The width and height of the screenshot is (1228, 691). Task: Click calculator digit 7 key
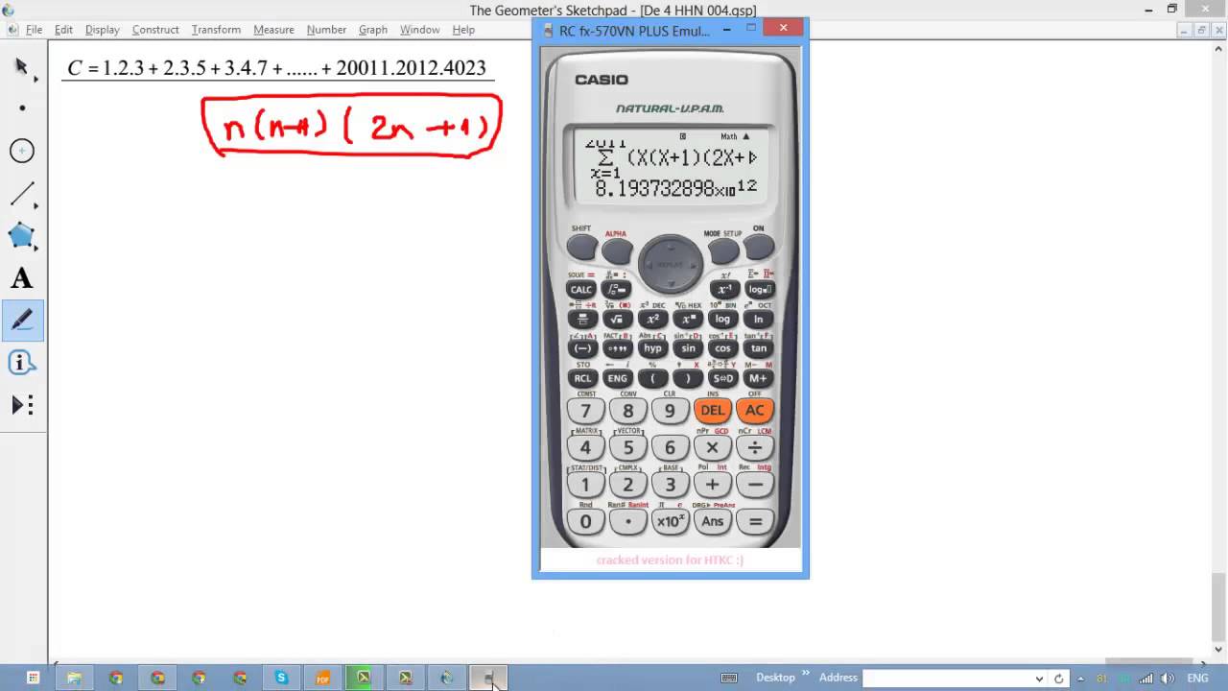coord(585,411)
